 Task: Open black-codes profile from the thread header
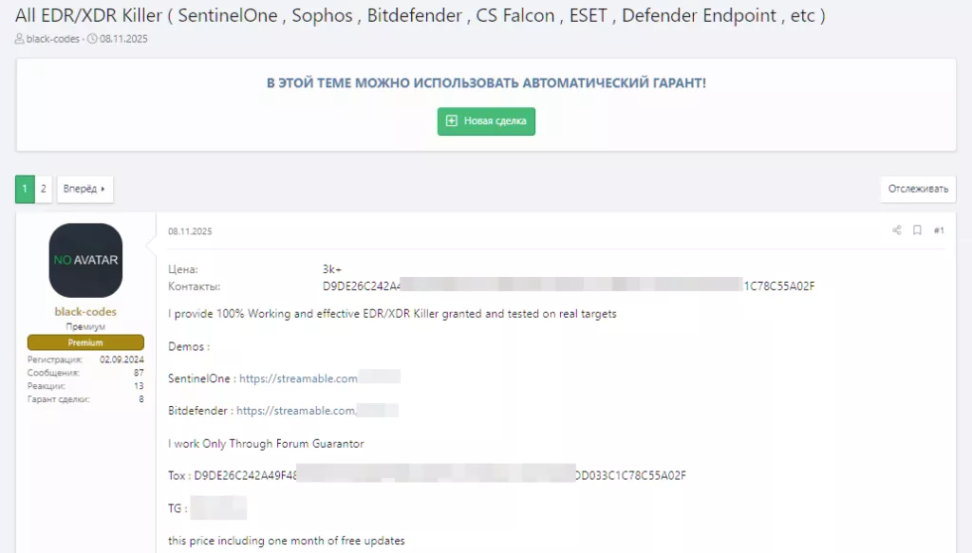53,39
